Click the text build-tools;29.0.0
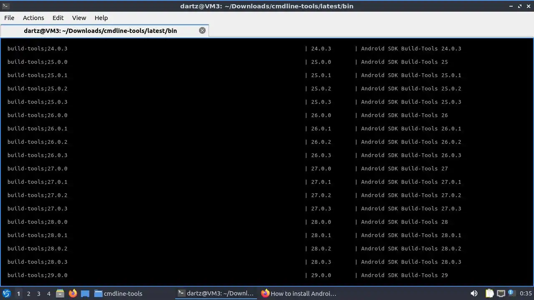This screenshot has width=534, height=300. point(38,275)
